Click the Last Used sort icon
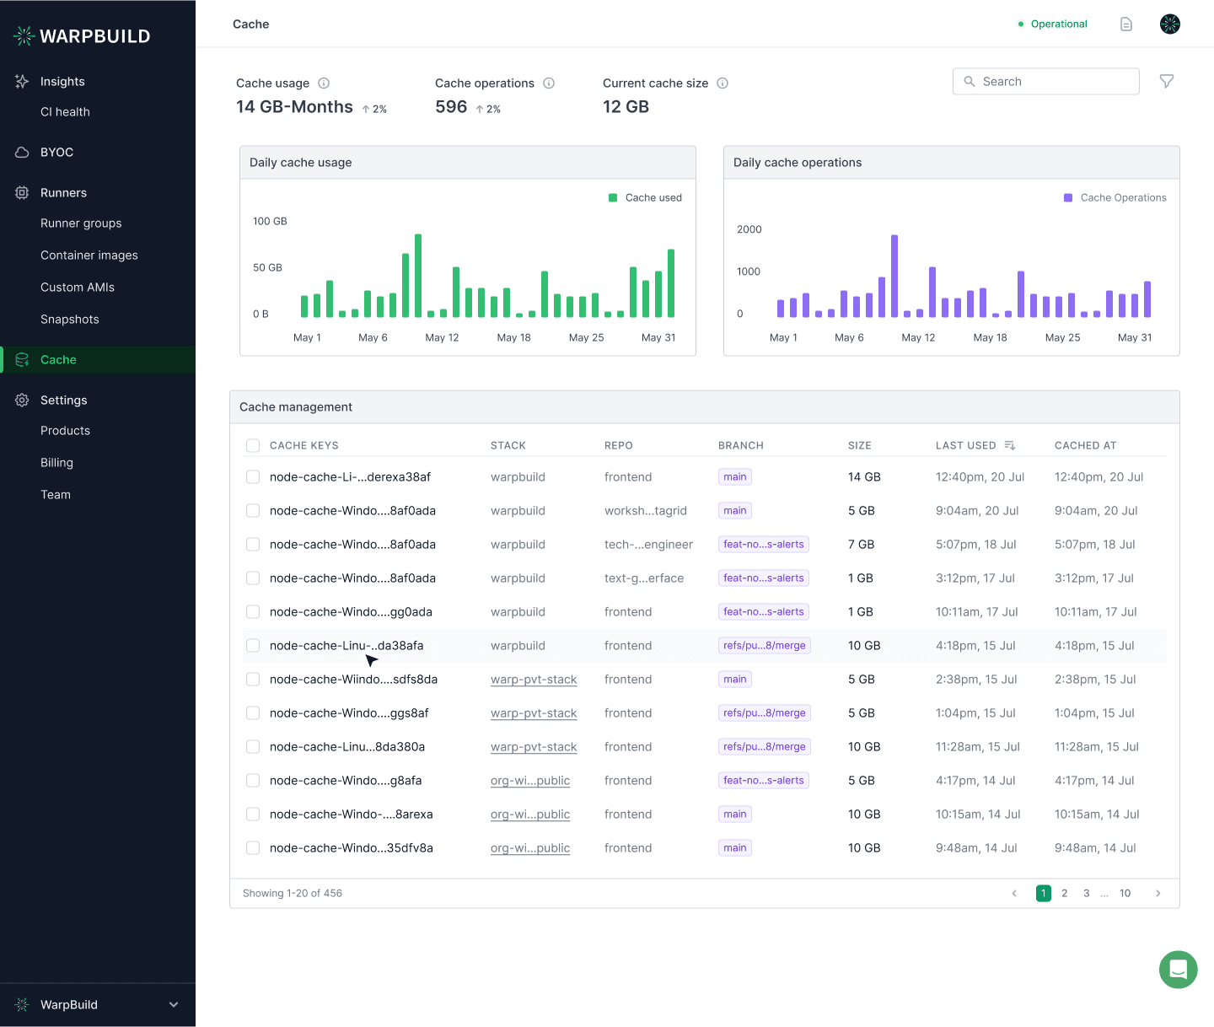The height and width of the screenshot is (1027, 1214). (1010, 445)
